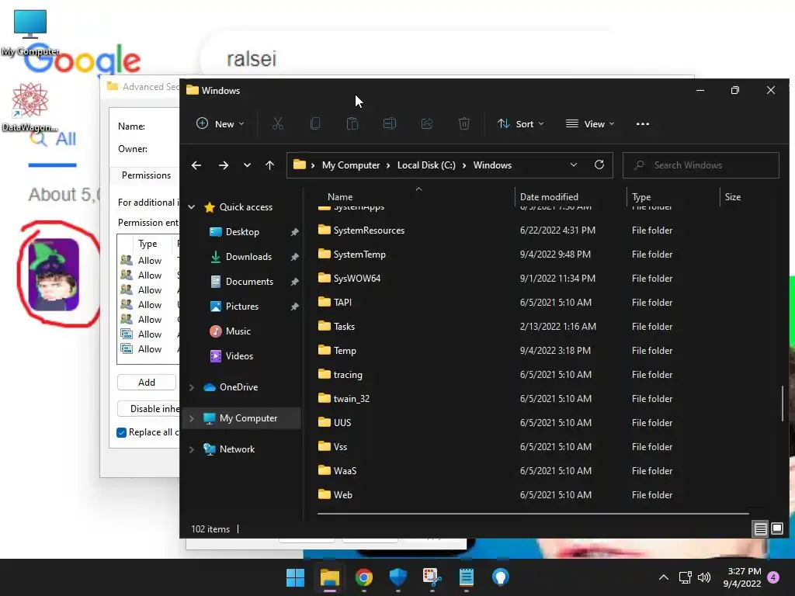This screenshot has width=795, height=596.
Task: Click the Disable inheritance button
Action: pos(148,409)
